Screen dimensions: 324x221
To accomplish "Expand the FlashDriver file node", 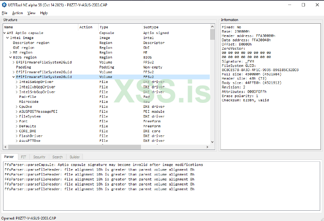I will tap(17, 136).
